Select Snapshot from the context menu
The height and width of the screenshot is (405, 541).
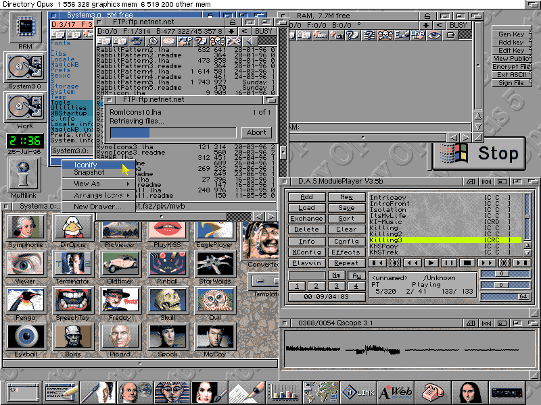[89, 173]
